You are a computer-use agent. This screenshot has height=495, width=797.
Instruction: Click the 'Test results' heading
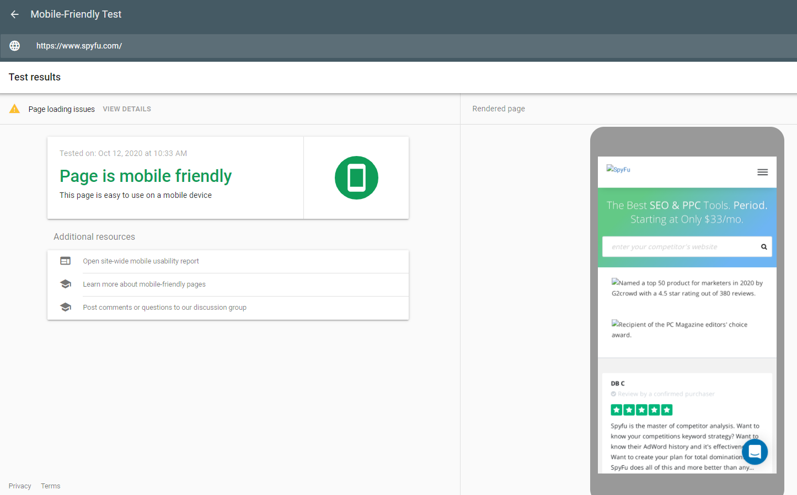point(35,77)
